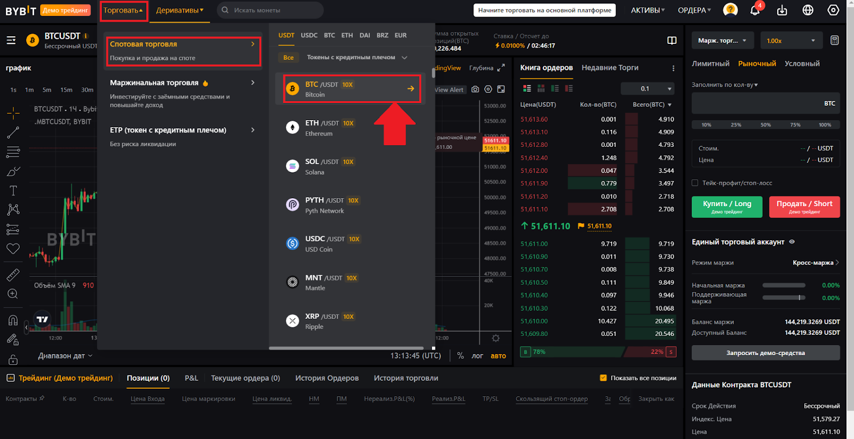The height and width of the screenshot is (439, 854).
Task: Select the text drawing tool
Action: tap(13, 191)
